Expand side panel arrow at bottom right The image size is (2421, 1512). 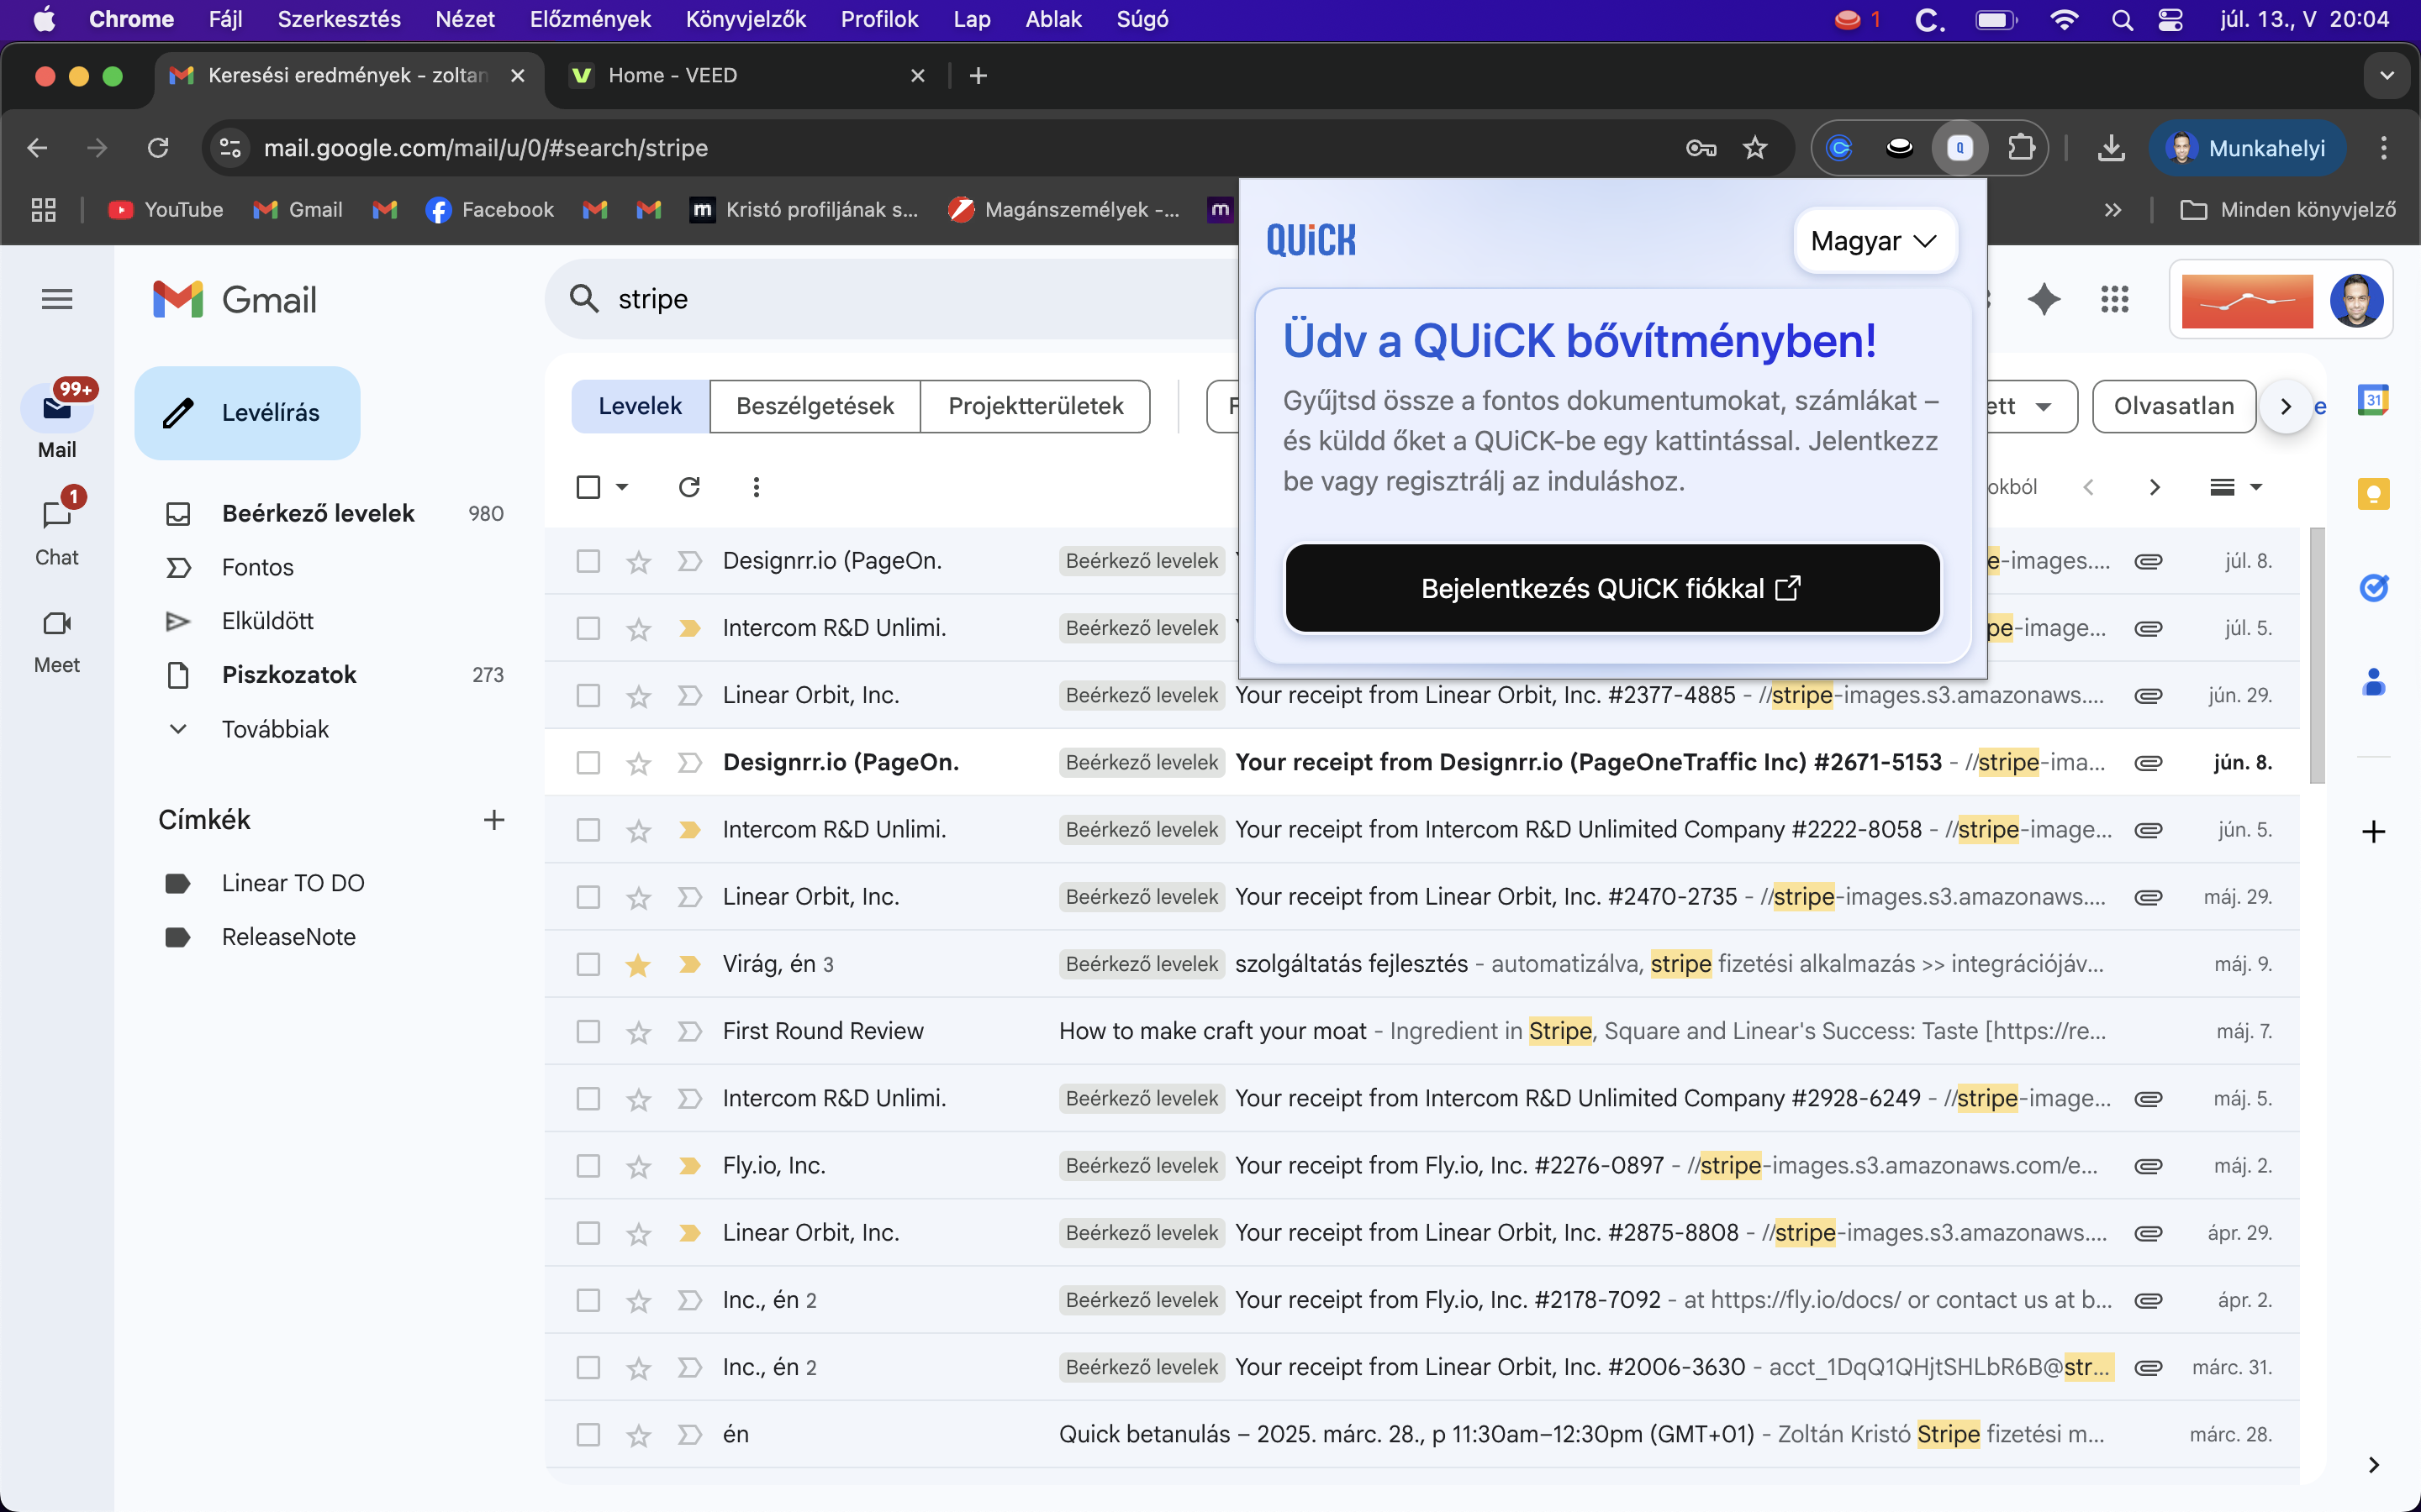pyautogui.click(x=2374, y=1465)
